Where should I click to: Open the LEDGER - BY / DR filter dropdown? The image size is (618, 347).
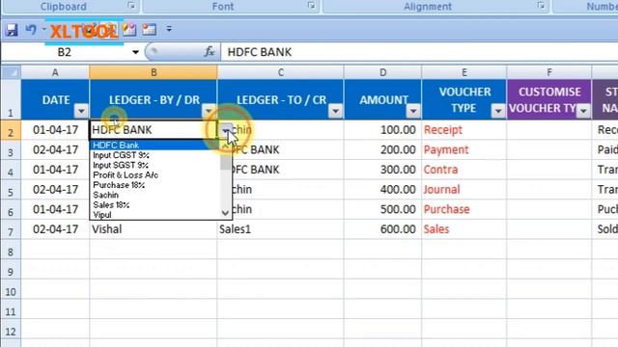pyautogui.click(x=209, y=112)
